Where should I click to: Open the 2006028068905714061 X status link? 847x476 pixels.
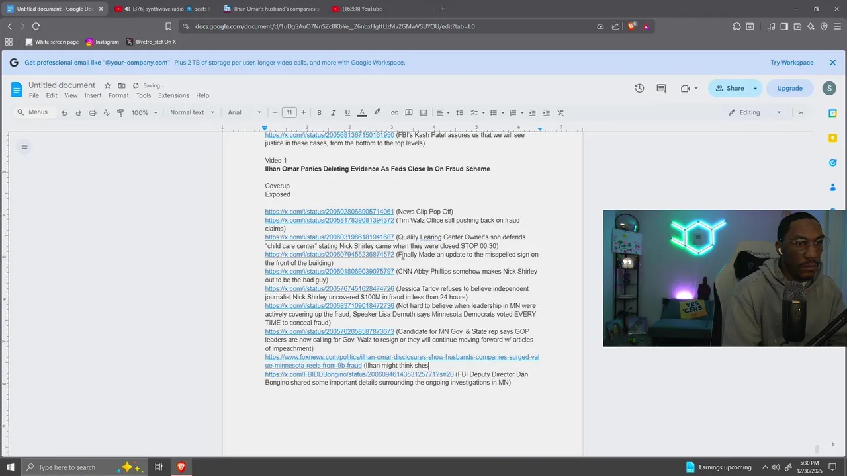click(330, 212)
